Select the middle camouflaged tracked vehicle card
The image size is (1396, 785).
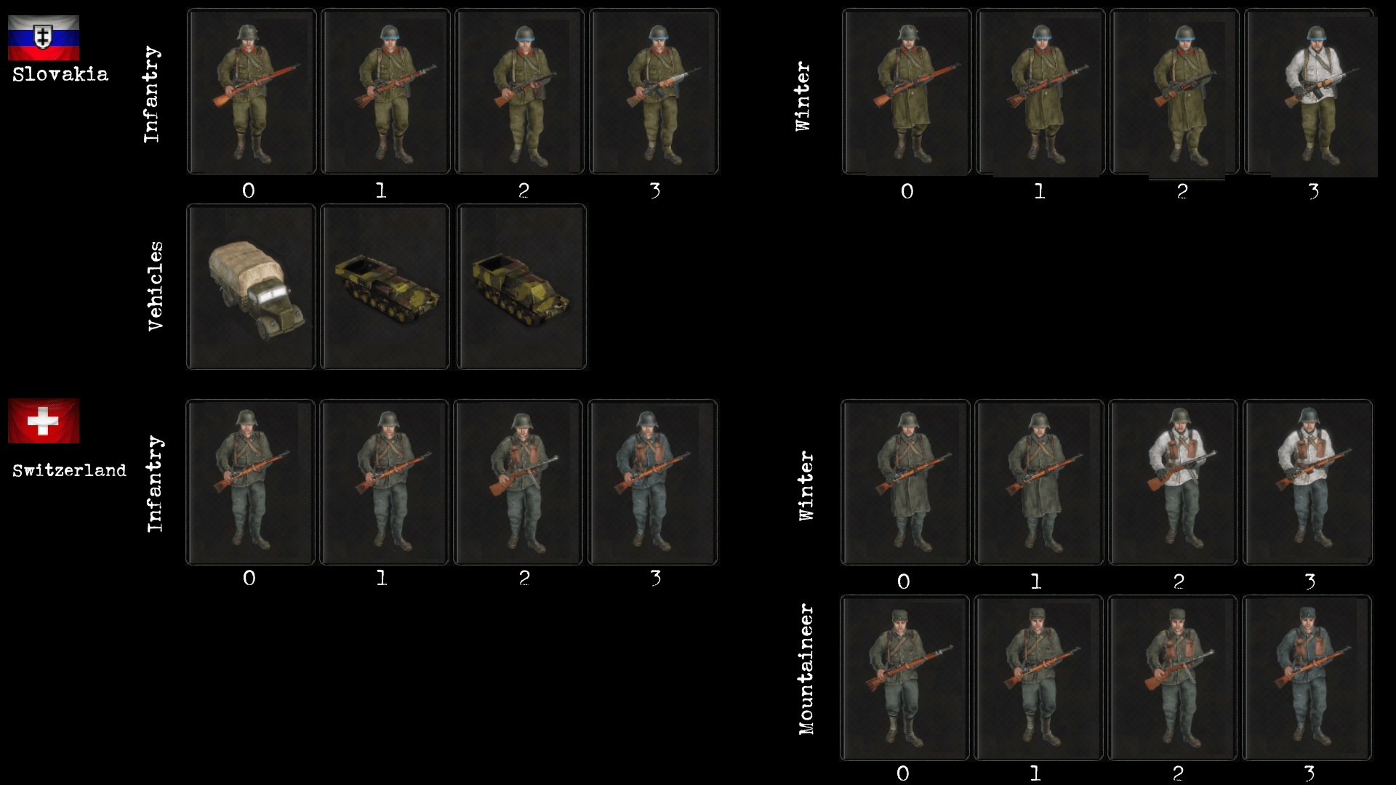pos(385,287)
